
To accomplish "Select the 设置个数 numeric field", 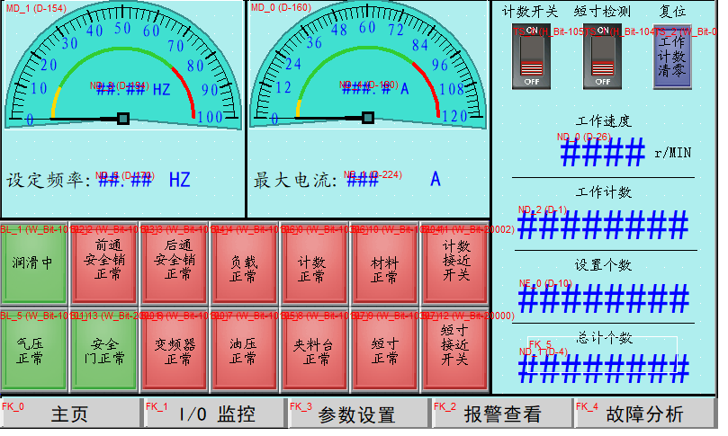I will (604, 297).
